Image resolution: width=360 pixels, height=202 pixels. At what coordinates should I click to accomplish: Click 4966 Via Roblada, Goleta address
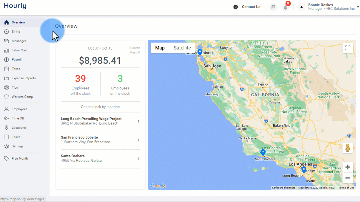coord(81,161)
